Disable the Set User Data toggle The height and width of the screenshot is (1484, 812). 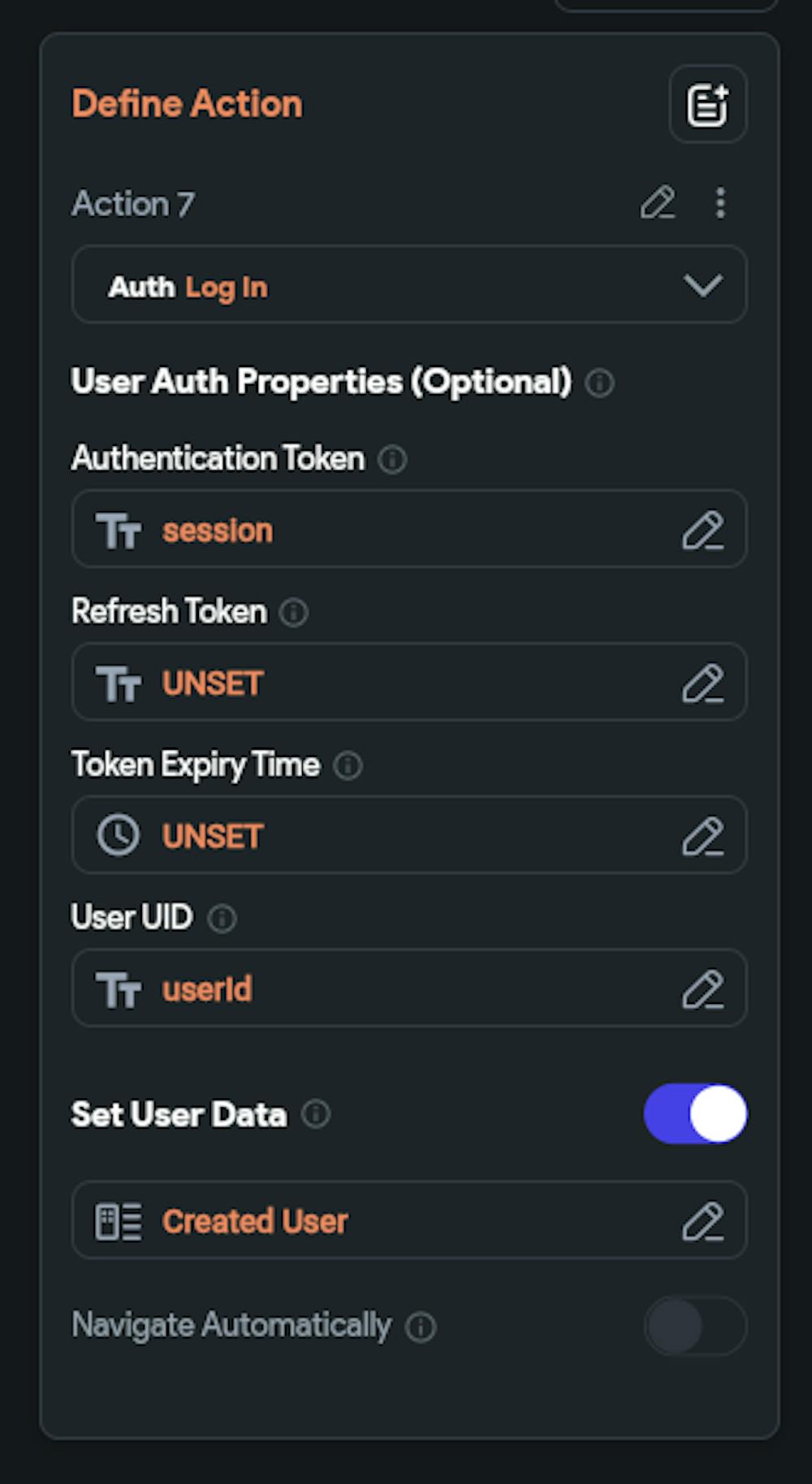click(695, 1114)
